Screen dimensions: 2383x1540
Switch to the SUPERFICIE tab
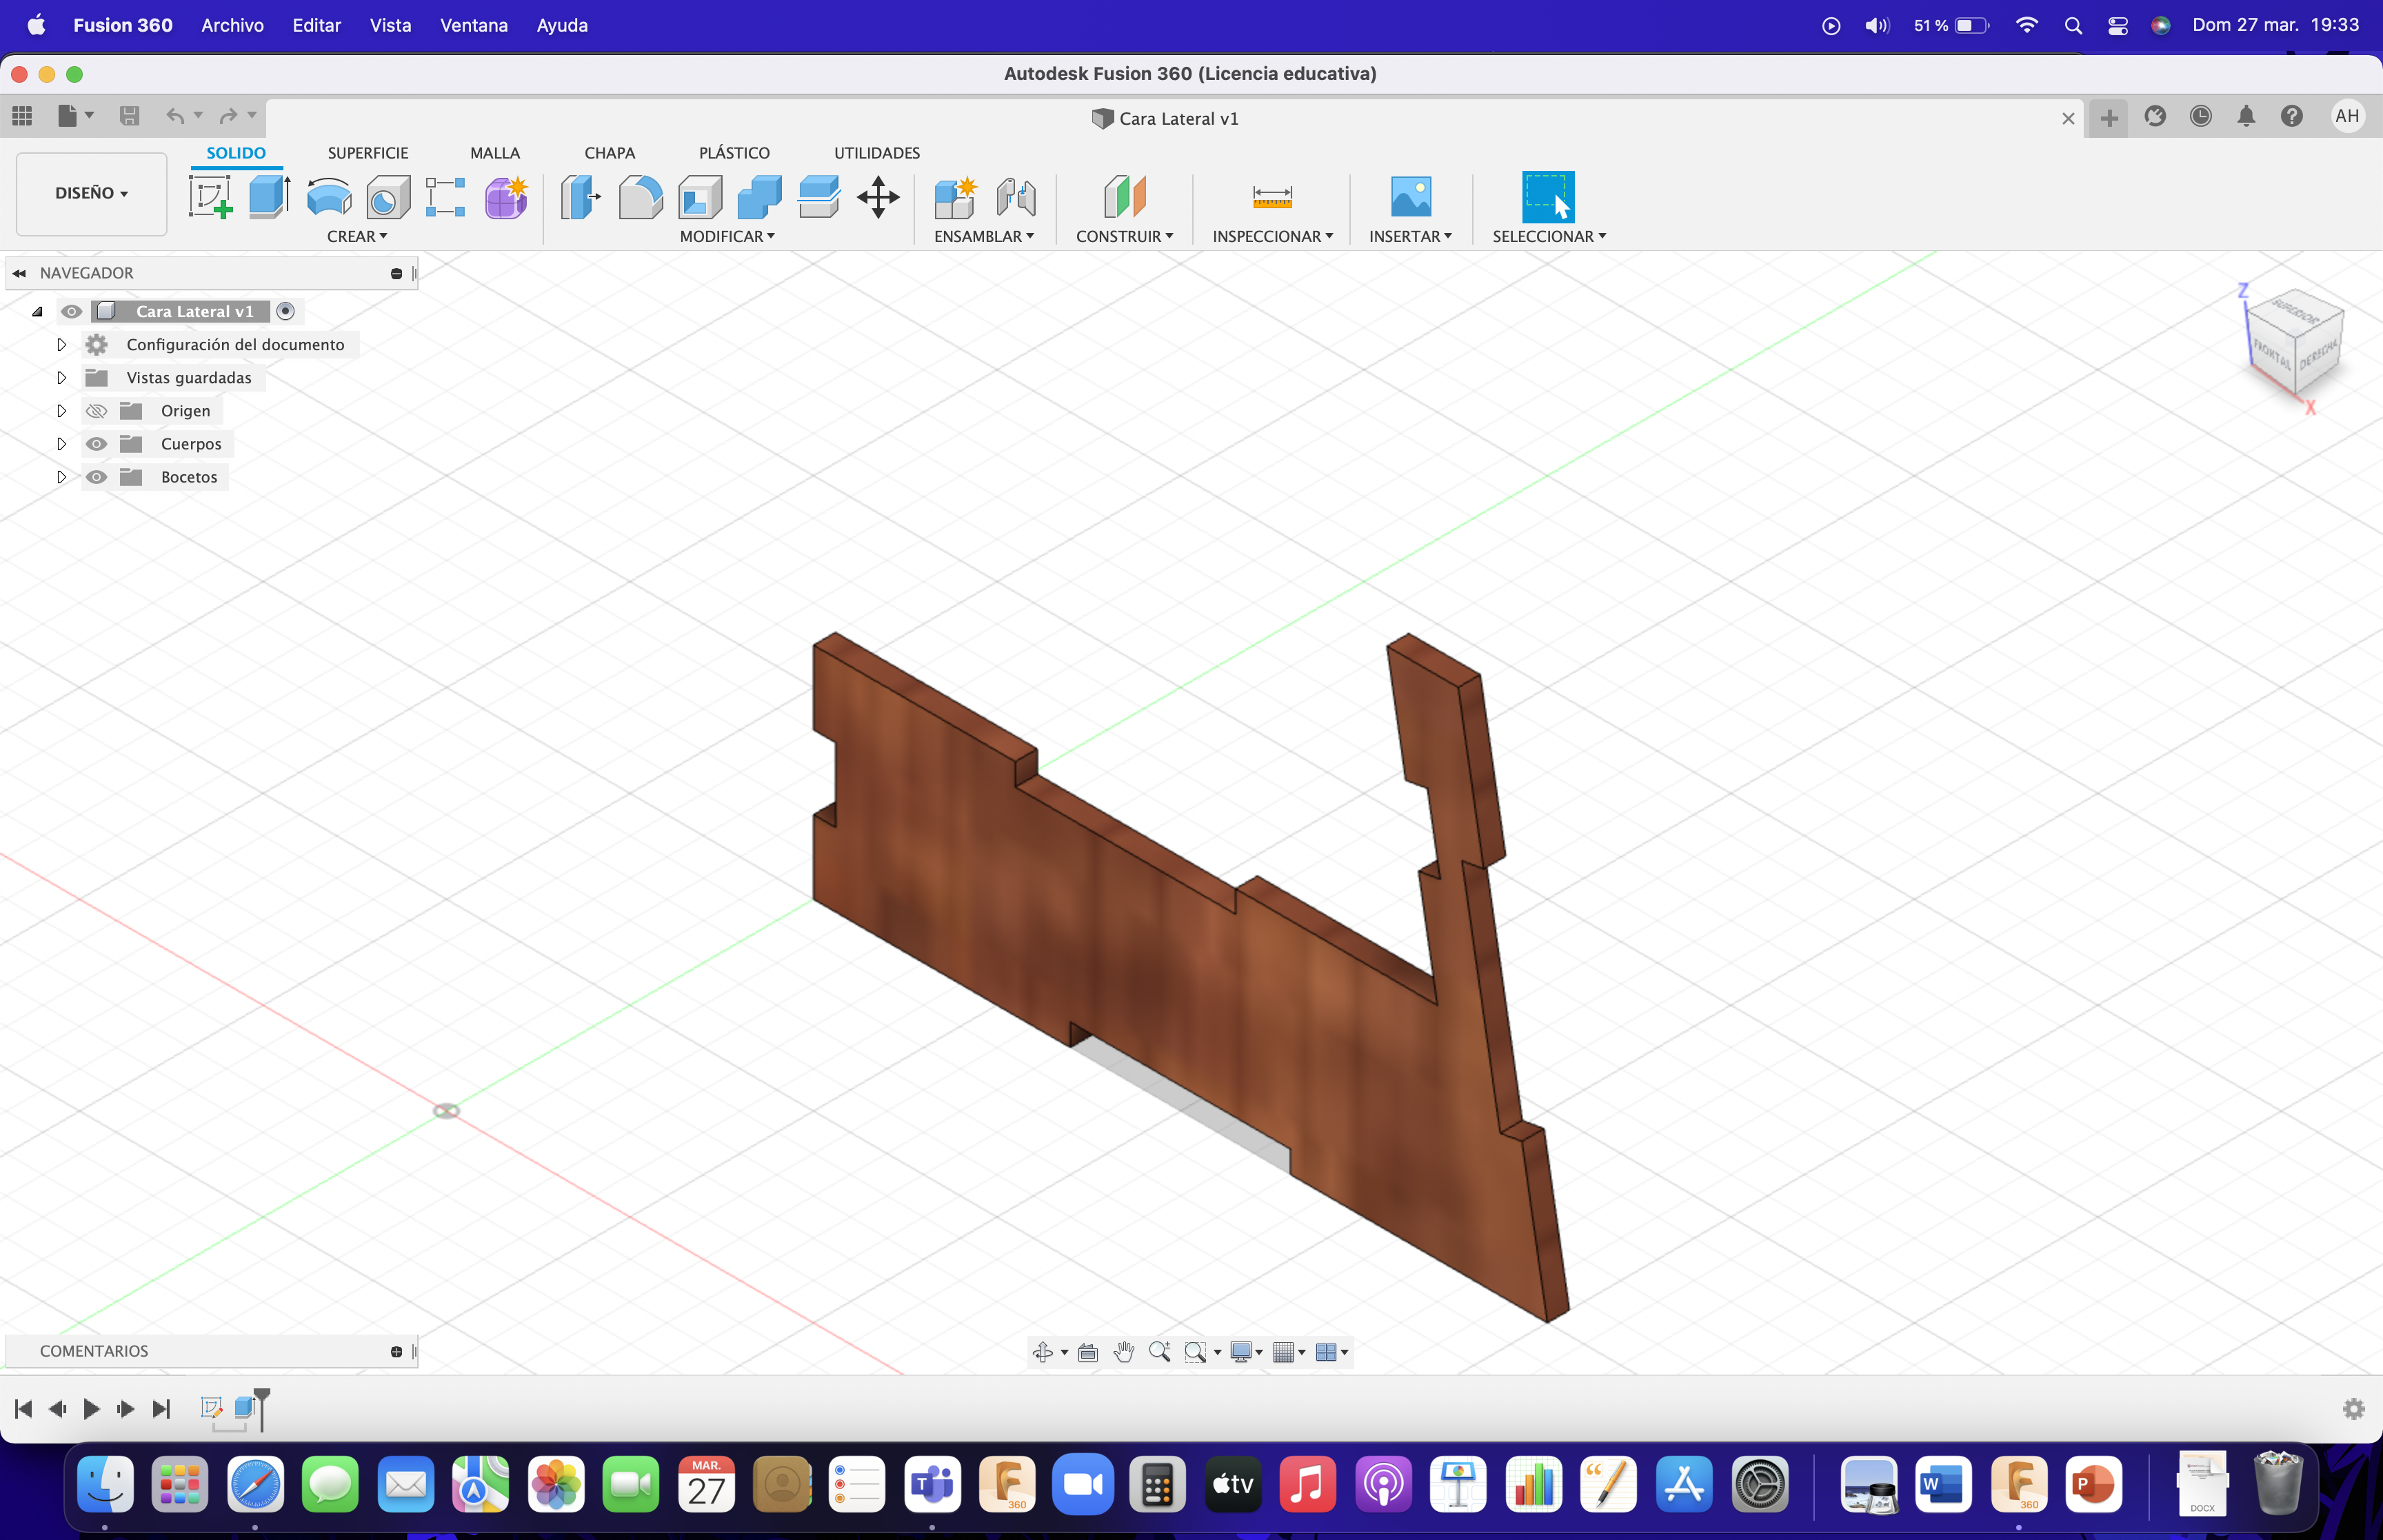pyautogui.click(x=368, y=153)
